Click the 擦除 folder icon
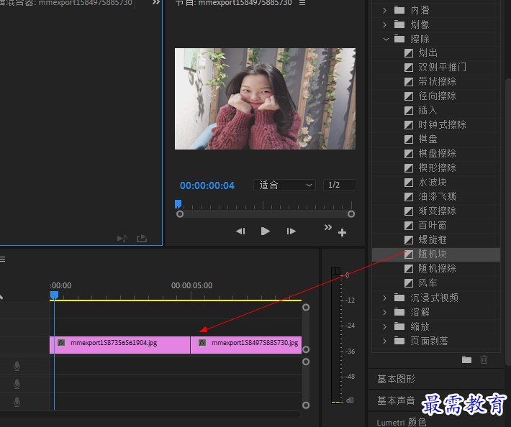This screenshot has height=427, width=511. pos(399,39)
